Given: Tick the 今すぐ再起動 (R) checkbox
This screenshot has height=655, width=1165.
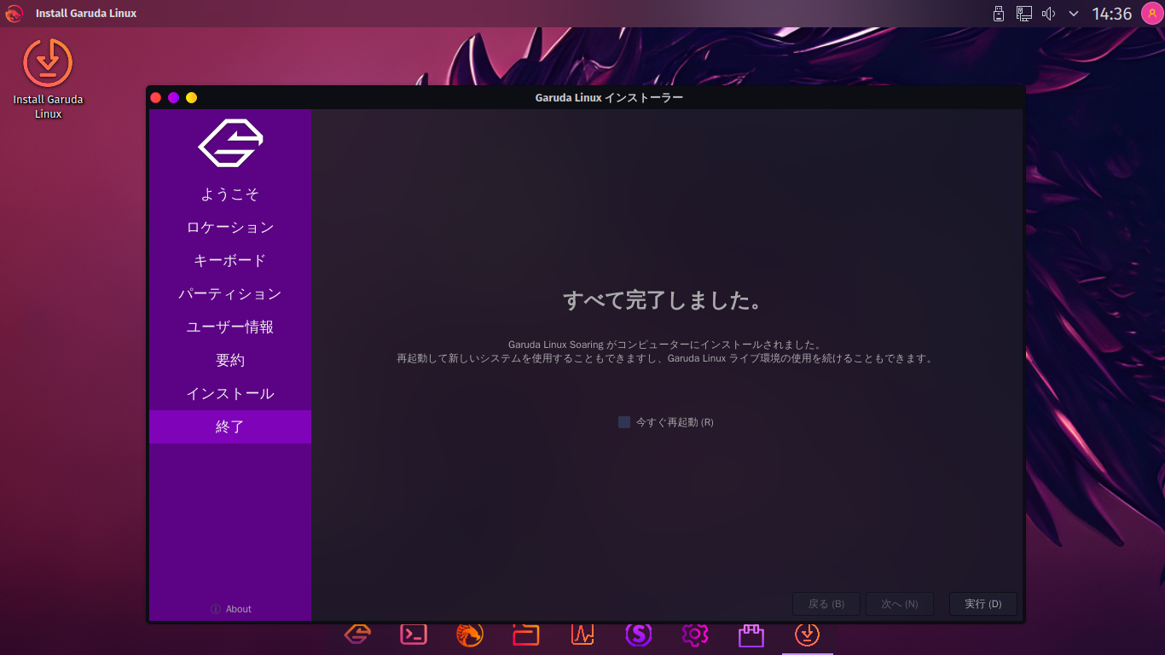Looking at the screenshot, I should pos(624,422).
